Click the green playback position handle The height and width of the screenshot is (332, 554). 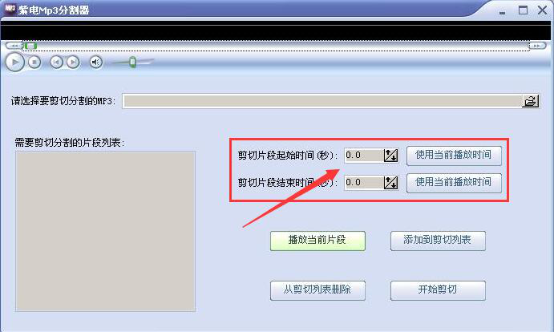[30, 46]
